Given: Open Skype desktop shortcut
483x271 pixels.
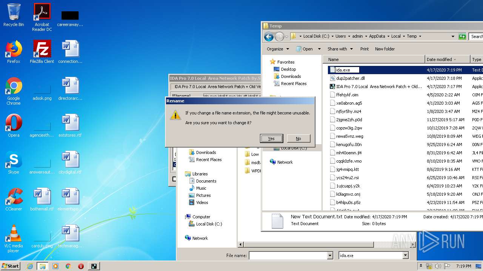Looking at the screenshot, I should coord(14,163).
